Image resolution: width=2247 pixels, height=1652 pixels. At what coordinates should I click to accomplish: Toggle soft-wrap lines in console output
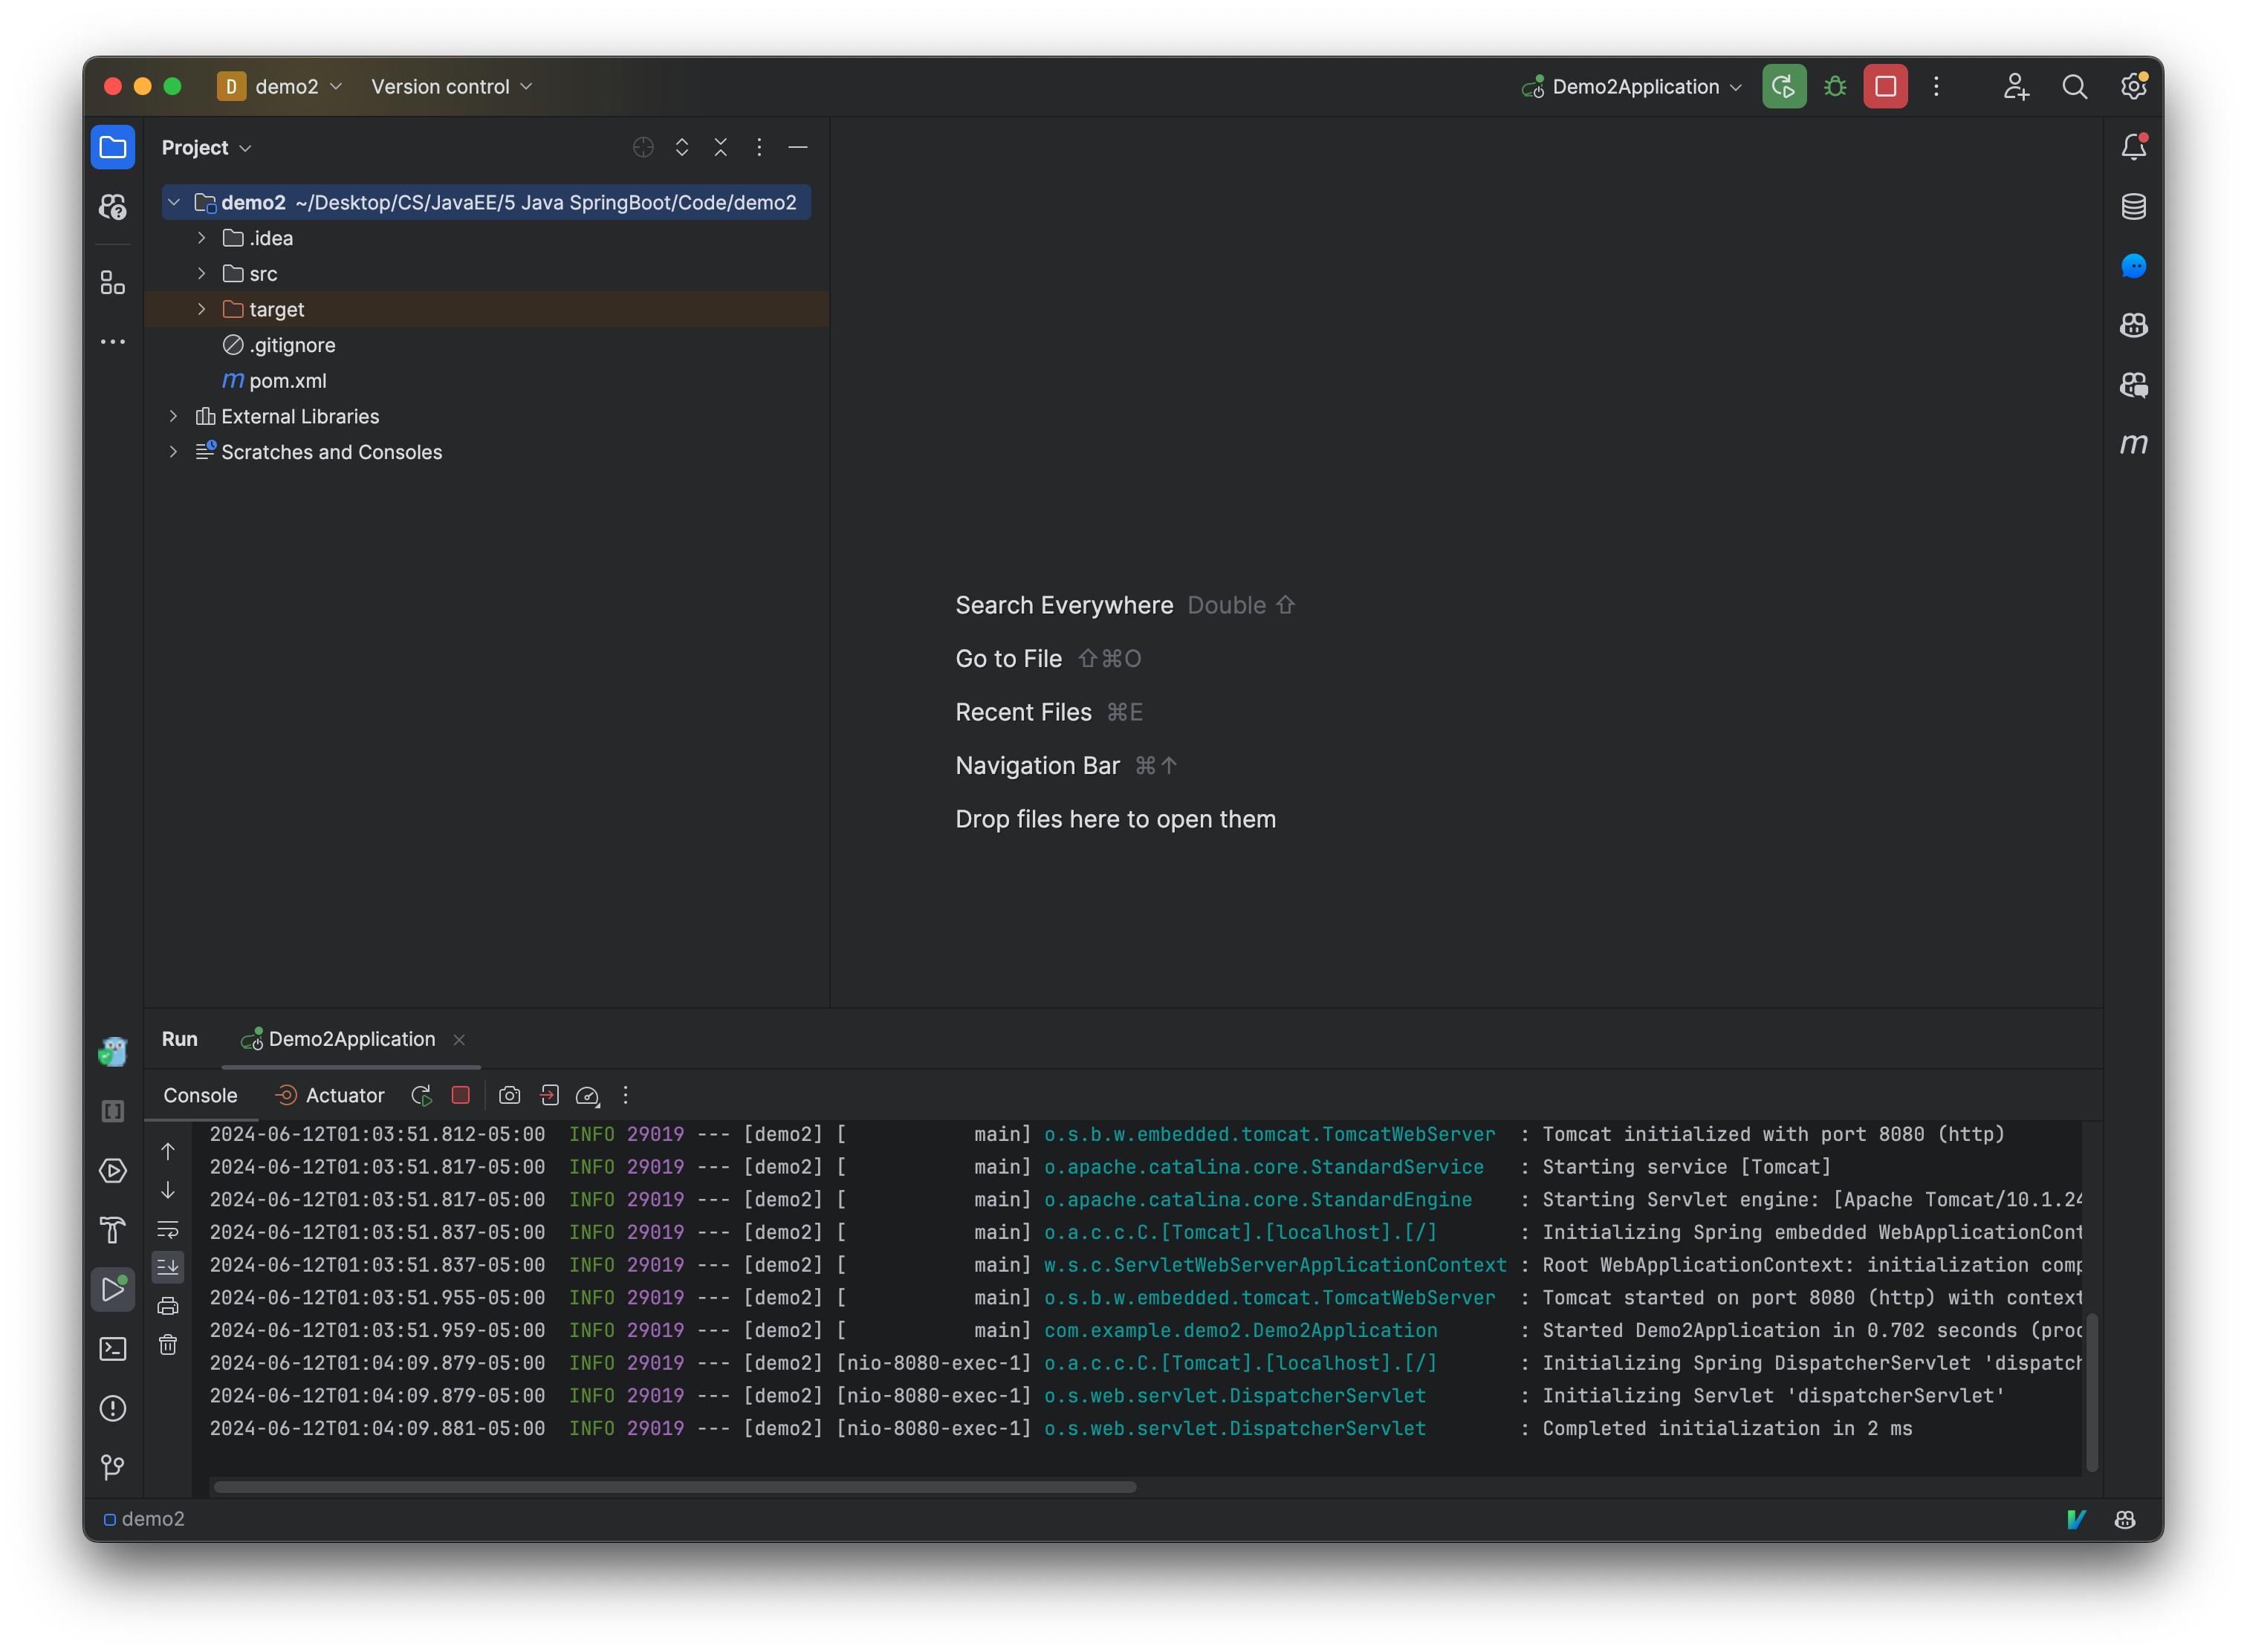pos(166,1233)
